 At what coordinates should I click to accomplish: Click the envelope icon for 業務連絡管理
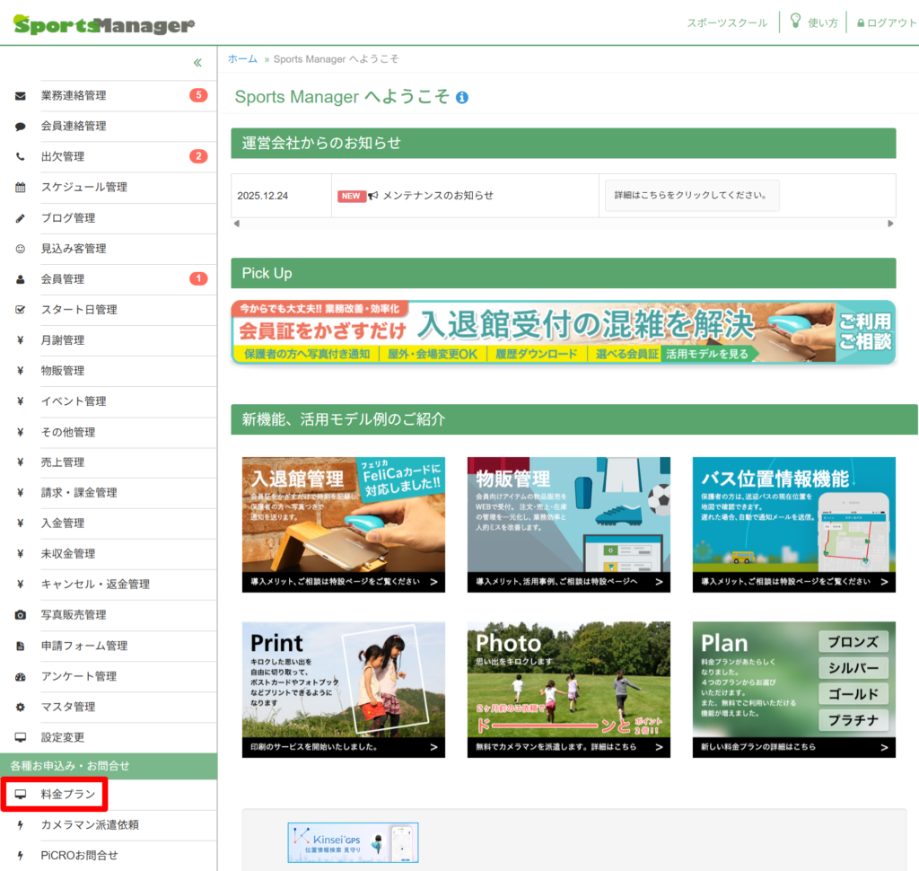21,96
